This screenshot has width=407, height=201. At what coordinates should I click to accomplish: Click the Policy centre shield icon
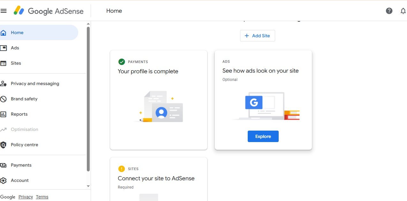point(4,145)
